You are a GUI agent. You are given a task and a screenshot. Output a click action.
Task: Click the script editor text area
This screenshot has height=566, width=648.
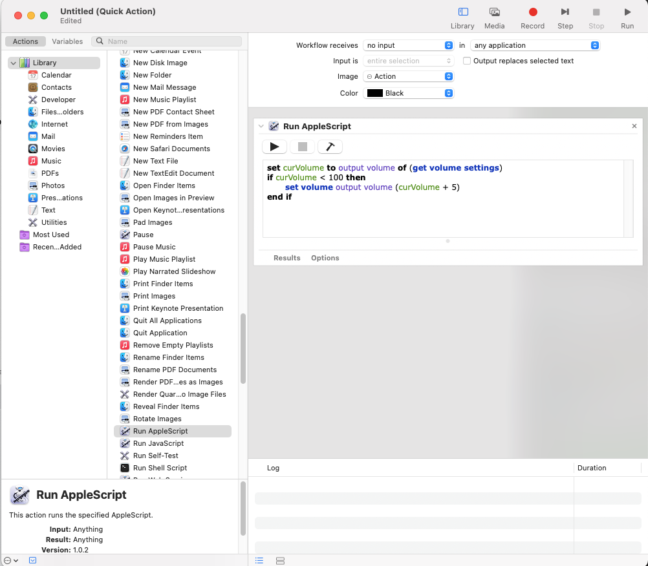click(443, 198)
